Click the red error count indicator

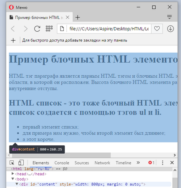click(x=151, y=163)
